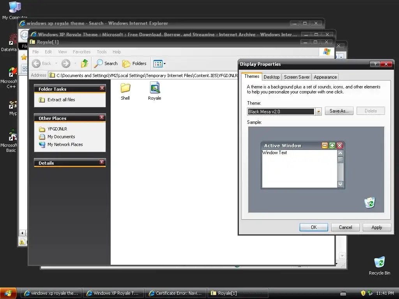Click the security shield tray icon
Image resolution: width=399 pixels, height=299 pixels.
(x=363, y=293)
